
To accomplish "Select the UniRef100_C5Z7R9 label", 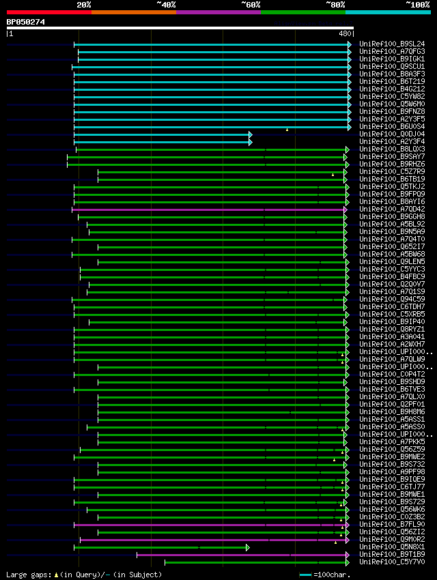I will coord(392,172).
